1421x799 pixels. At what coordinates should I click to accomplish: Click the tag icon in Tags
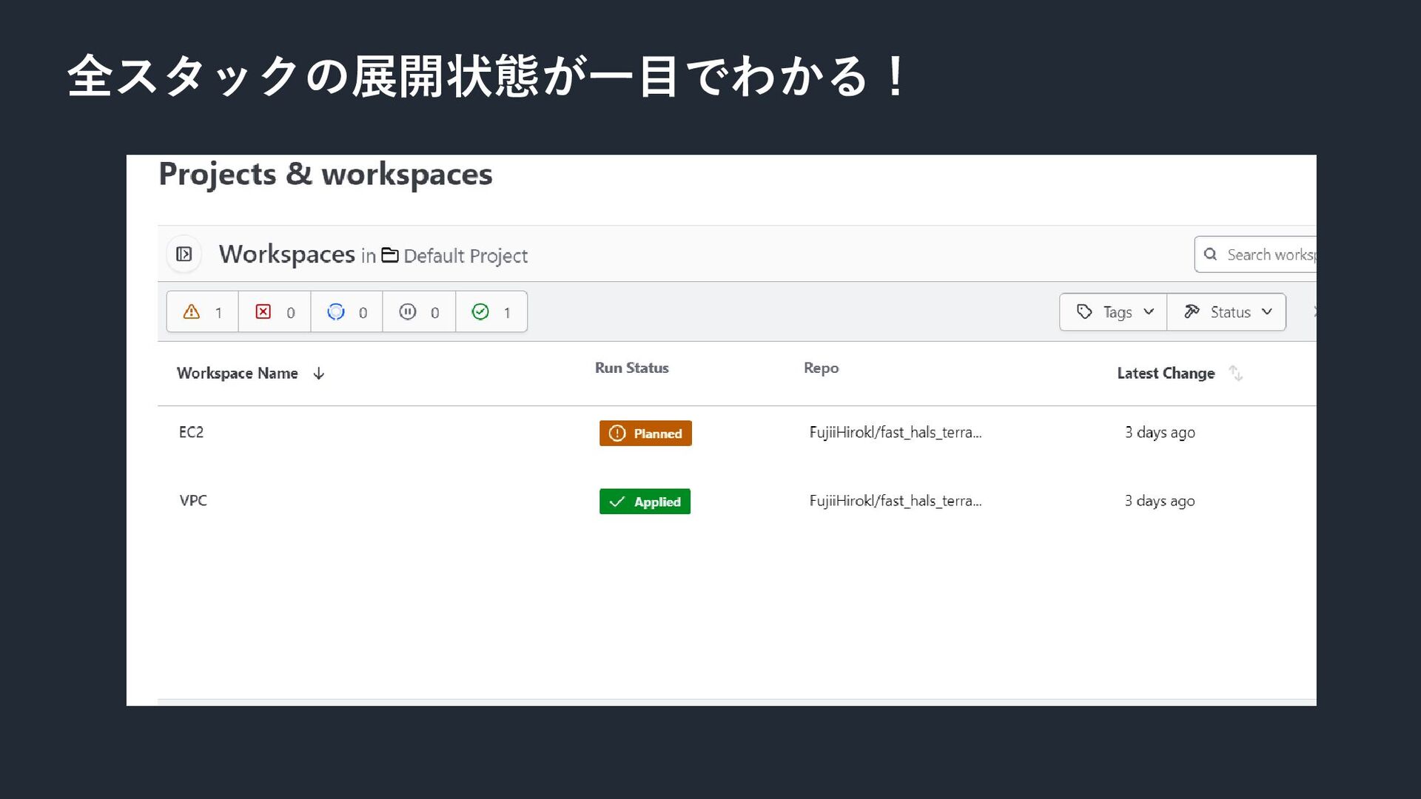(x=1084, y=311)
